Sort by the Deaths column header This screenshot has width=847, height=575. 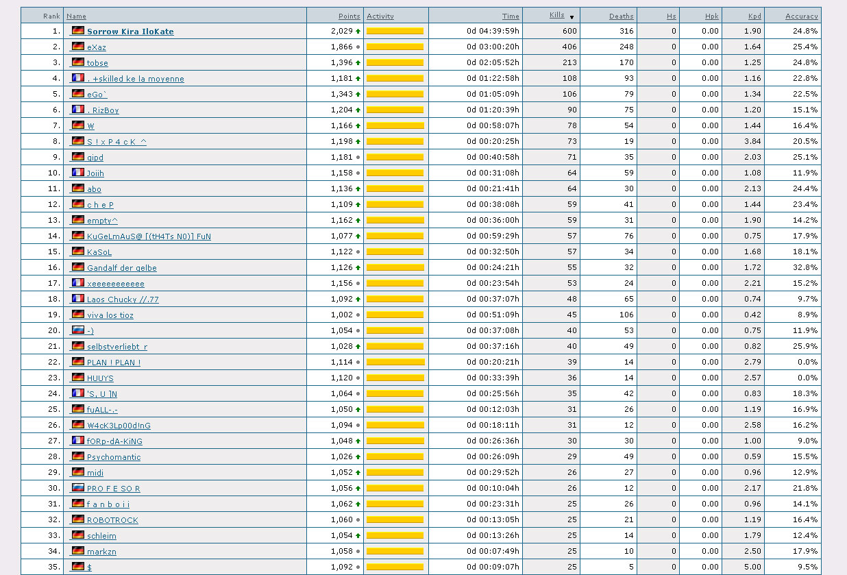621,16
